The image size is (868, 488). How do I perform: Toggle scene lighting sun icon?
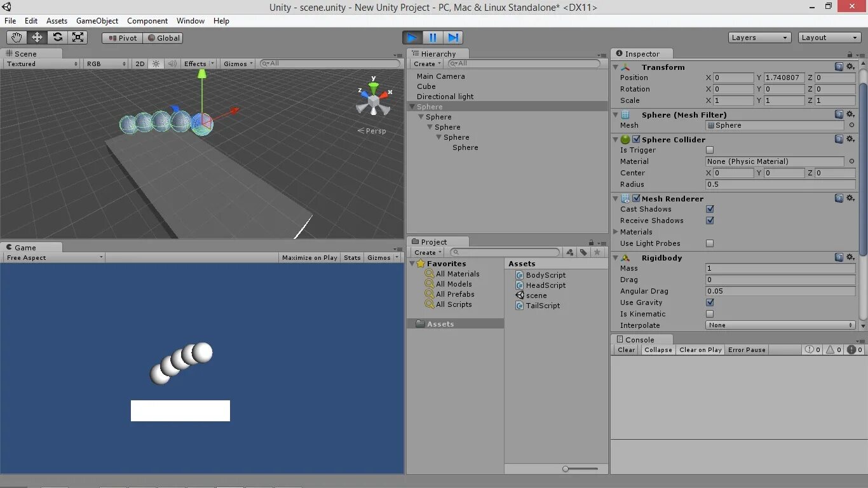click(156, 64)
